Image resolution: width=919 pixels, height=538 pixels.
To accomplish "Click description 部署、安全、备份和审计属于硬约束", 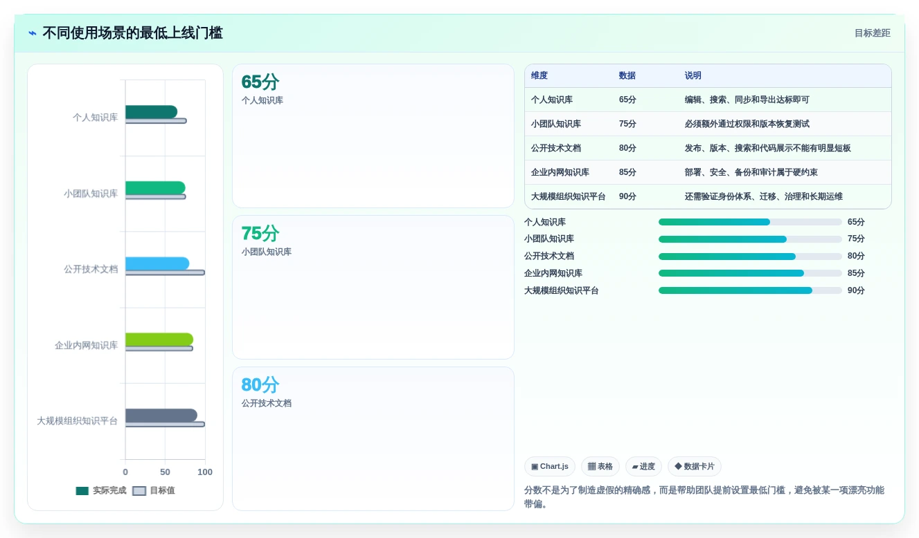I will click(751, 172).
